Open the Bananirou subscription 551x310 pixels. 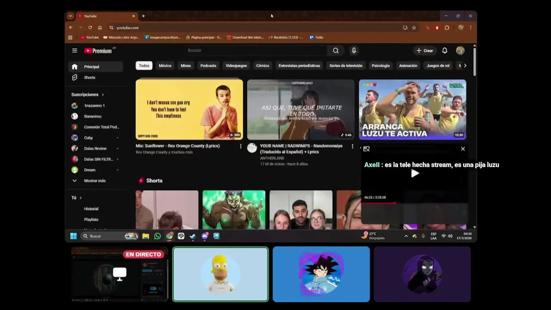click(x=96, y=116)
